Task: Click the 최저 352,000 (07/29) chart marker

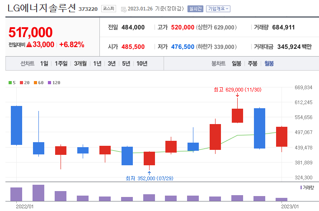Action: (149, 178)
